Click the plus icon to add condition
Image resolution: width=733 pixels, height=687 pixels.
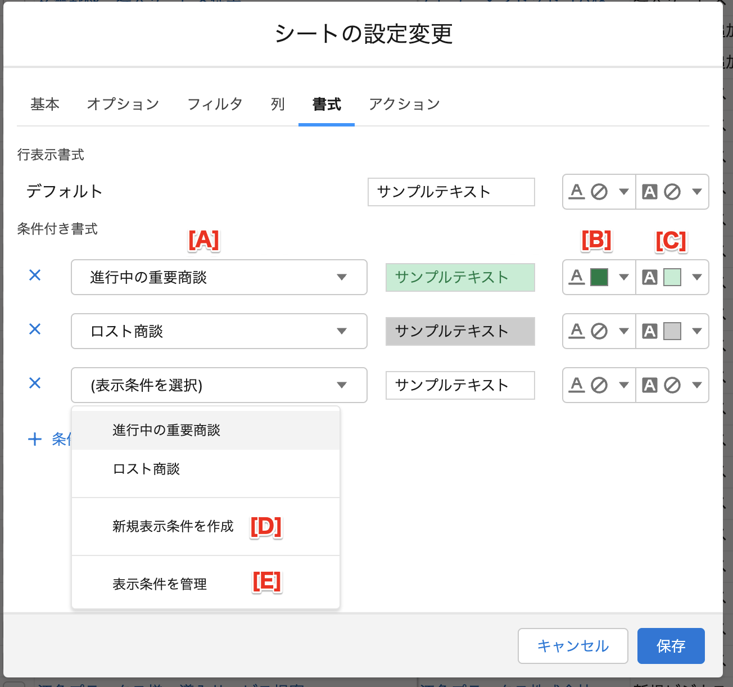35,439
